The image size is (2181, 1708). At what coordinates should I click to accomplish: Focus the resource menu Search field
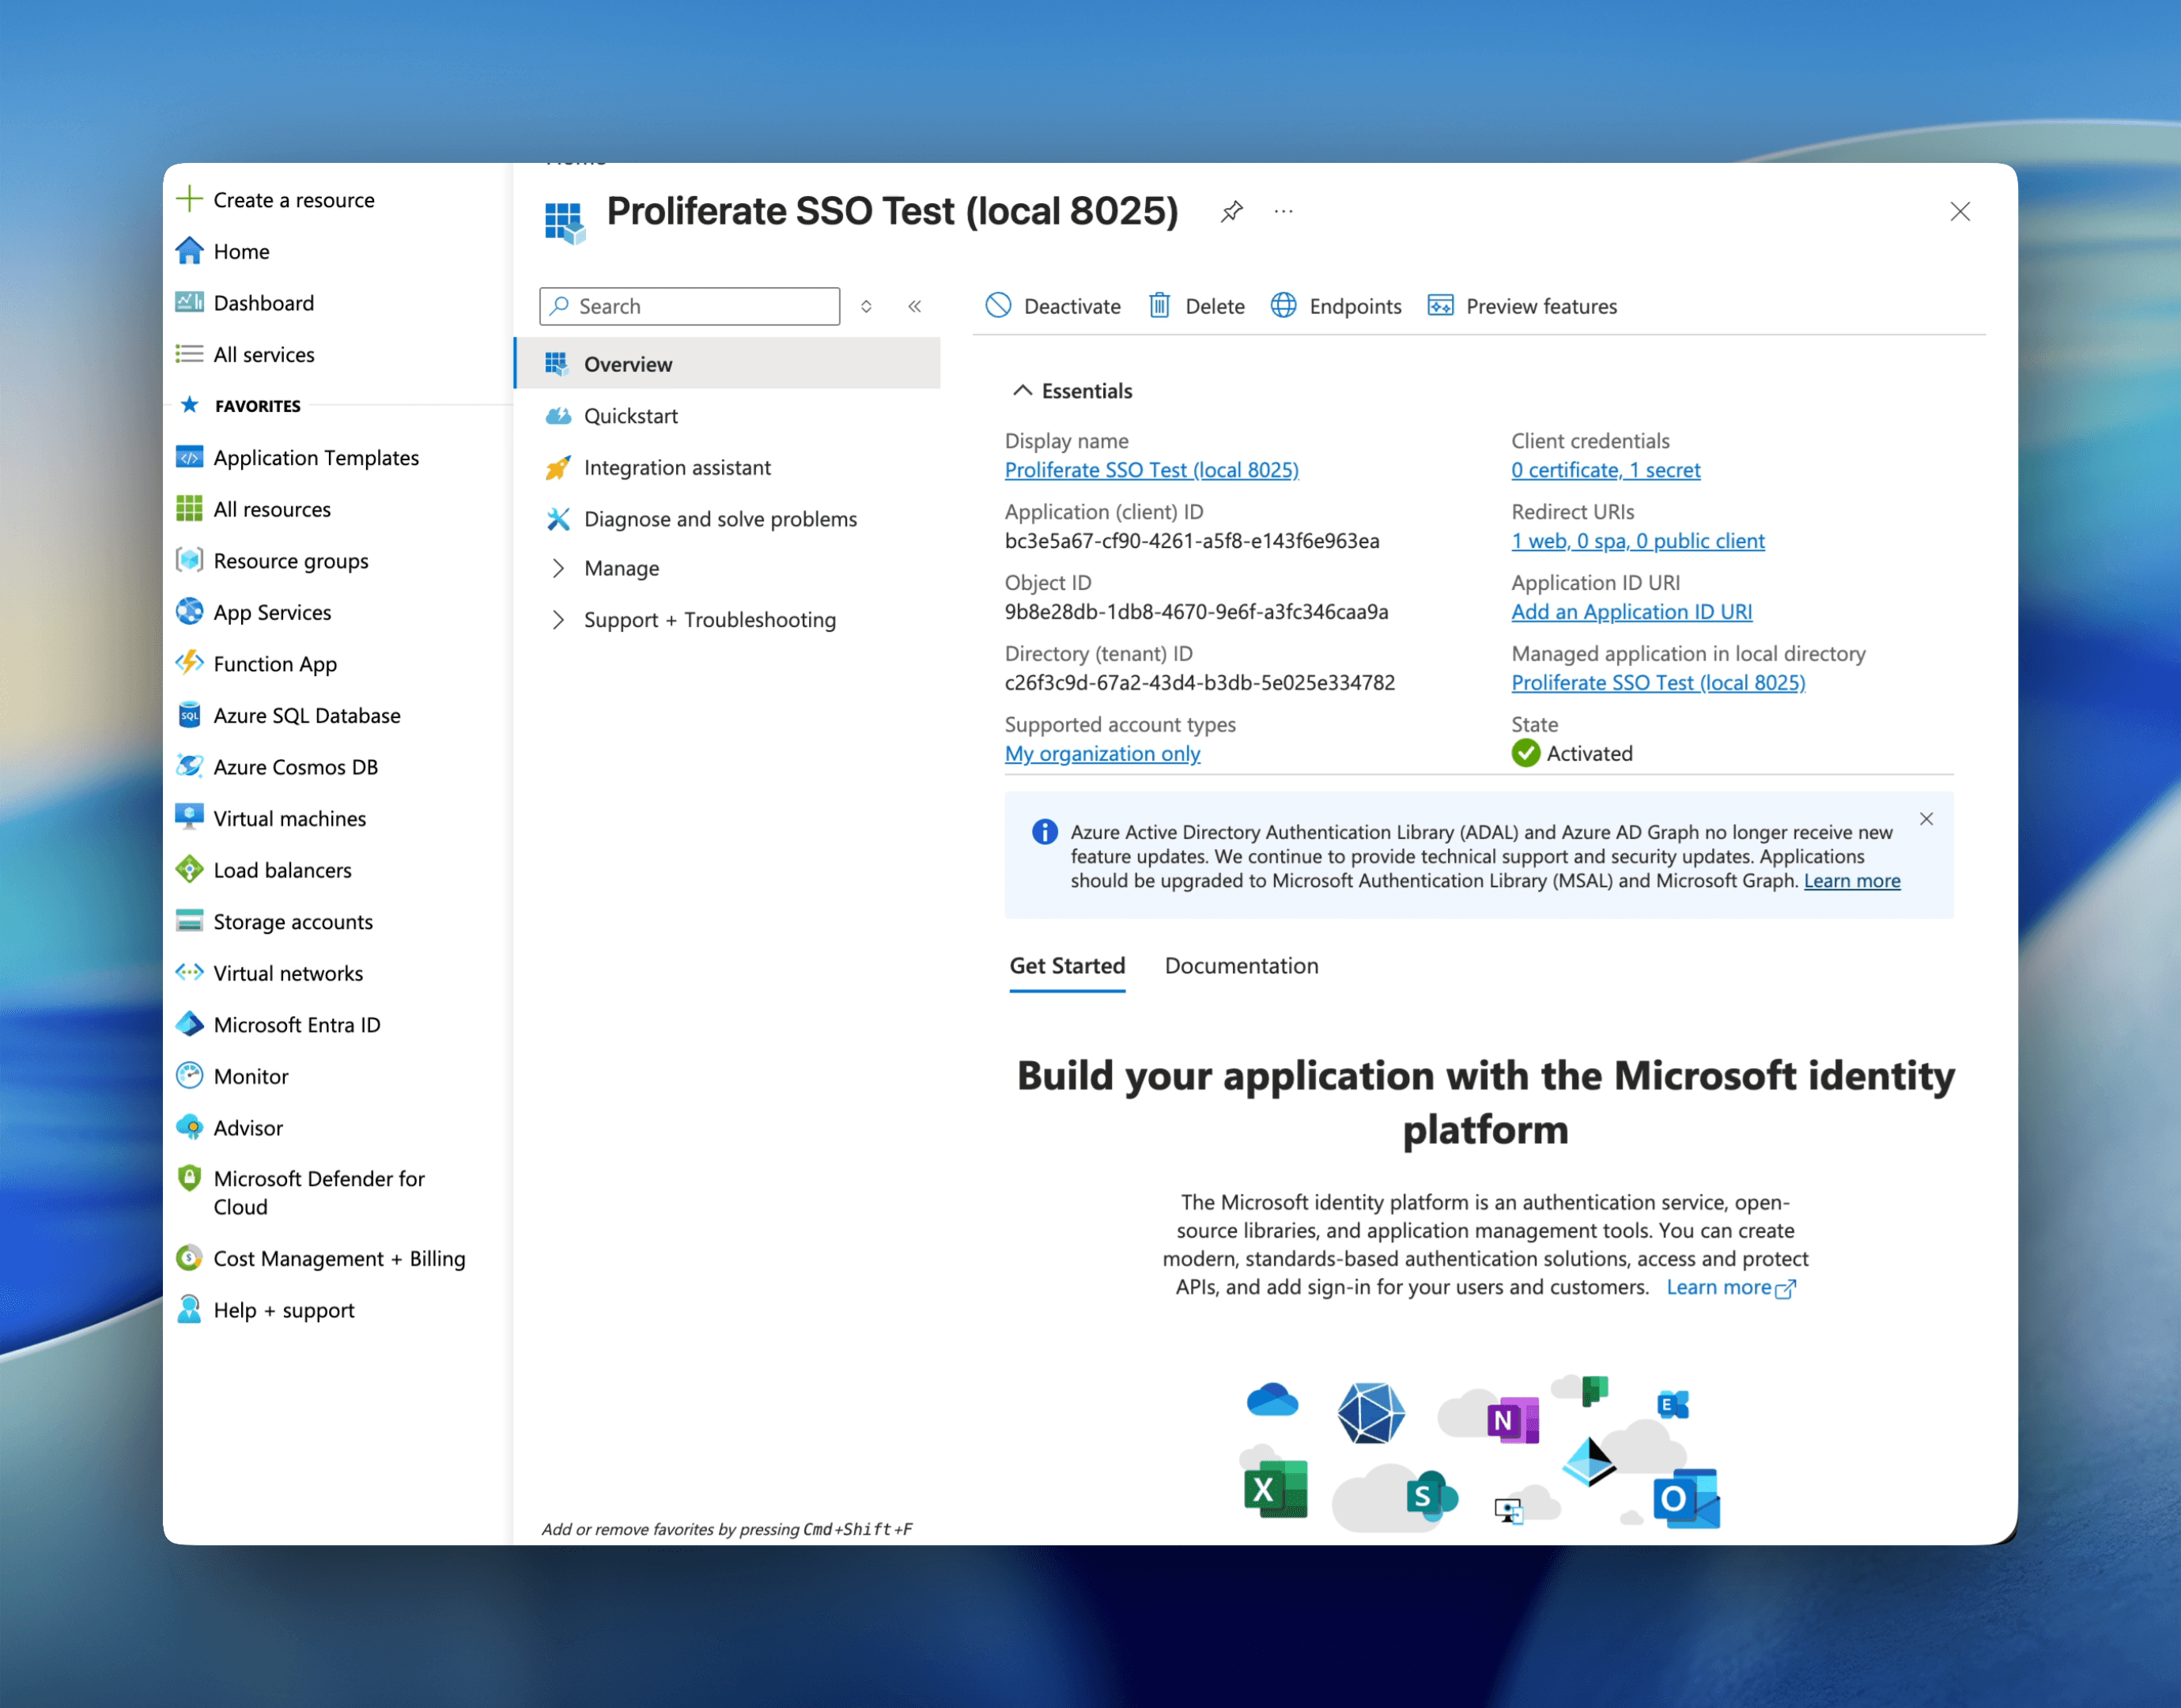(690, 306)
